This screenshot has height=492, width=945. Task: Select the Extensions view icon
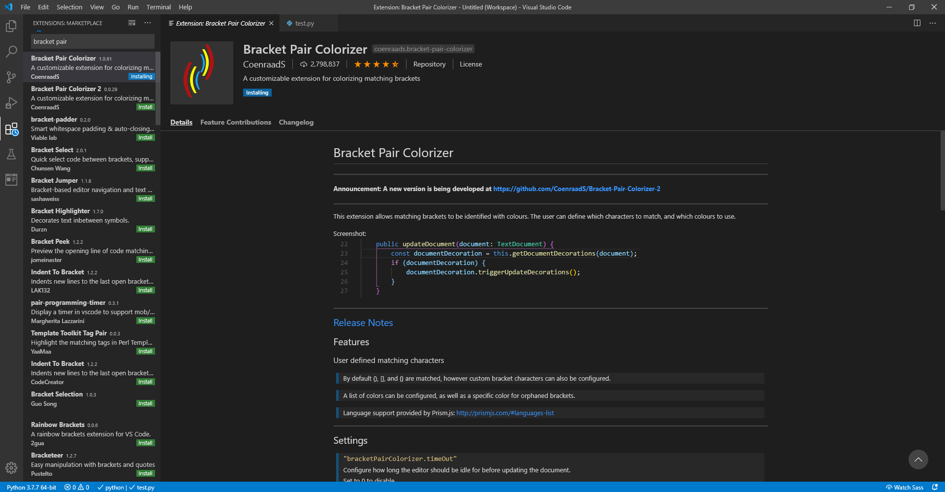click(11, 129)
